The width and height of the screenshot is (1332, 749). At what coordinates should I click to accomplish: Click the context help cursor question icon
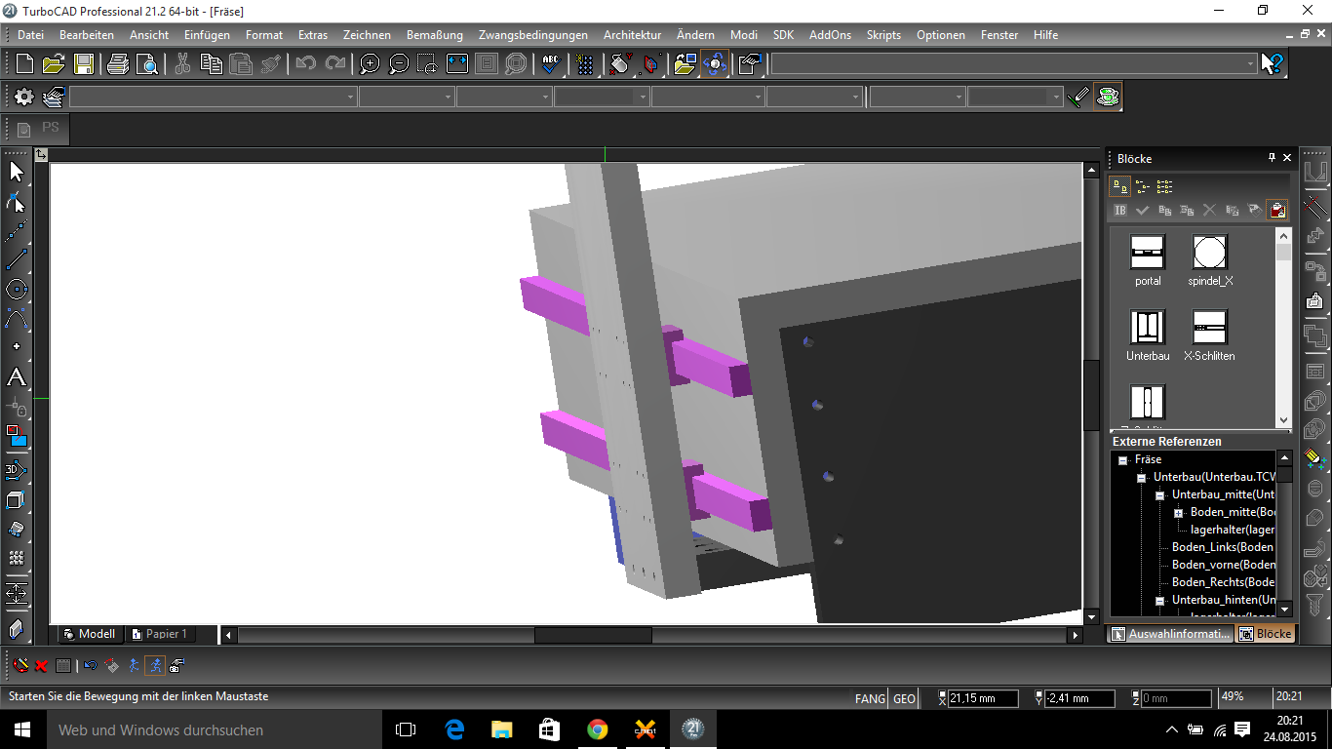(x=1273, y=64)
